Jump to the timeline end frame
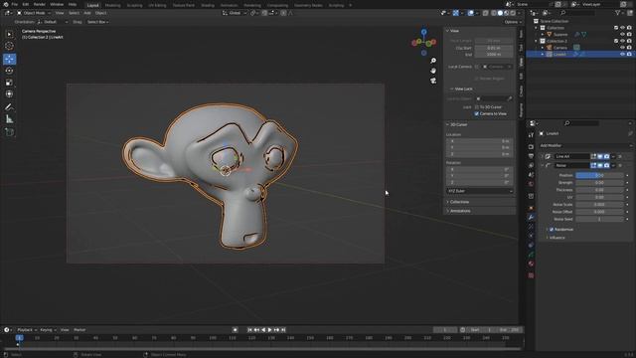 [x=283, y=330]
